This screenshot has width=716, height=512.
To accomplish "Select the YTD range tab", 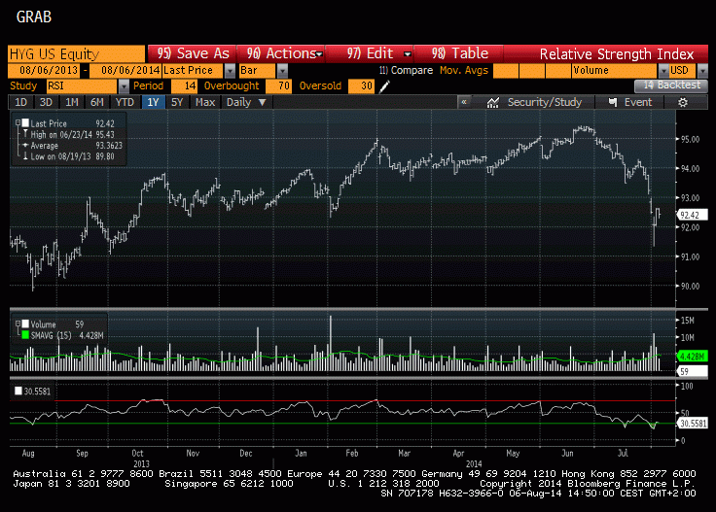I will tap(125, 102).
